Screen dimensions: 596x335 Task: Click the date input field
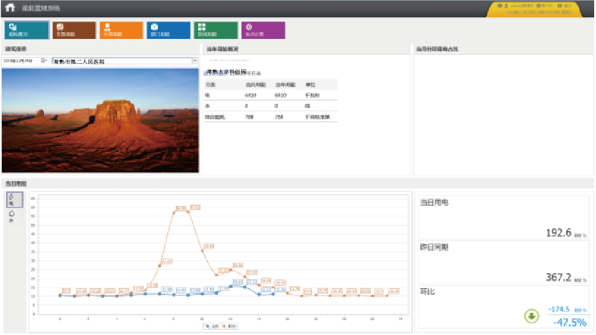[x=20, y=61]
